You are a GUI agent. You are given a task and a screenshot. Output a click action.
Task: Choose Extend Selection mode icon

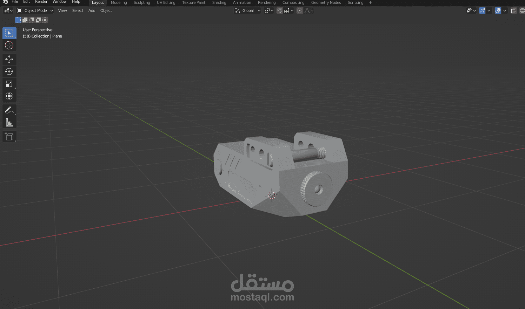point(25,20)
